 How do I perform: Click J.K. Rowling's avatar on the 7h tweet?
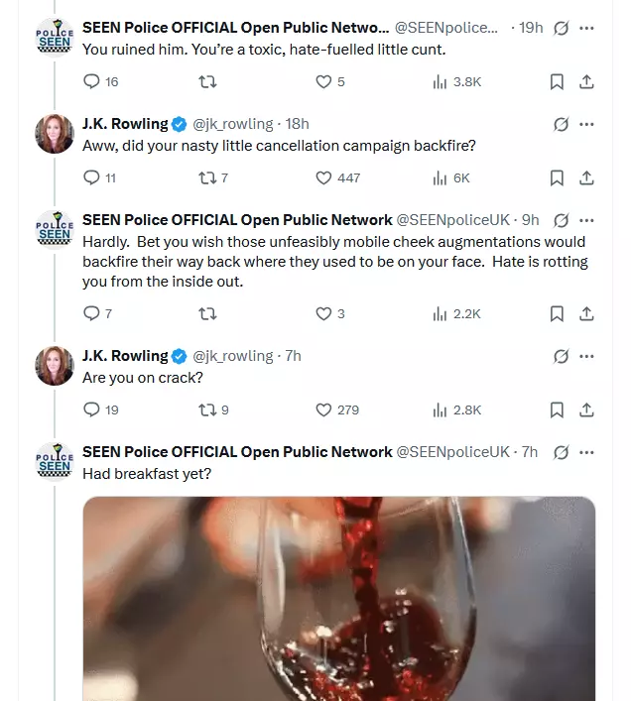55,366
